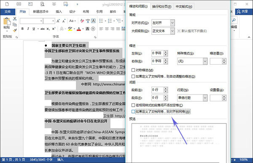Decrease font size with the small A
The image size is (253, 163).
click(x=64, y=21)
